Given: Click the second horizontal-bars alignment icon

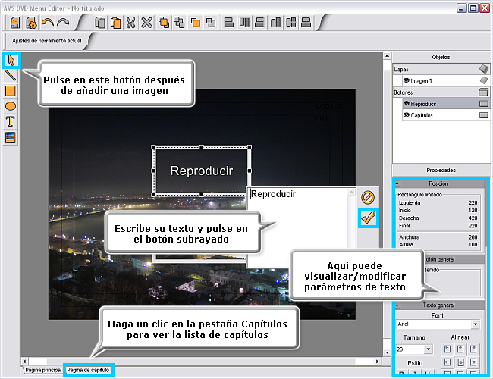Looking at the screenshot, I should pos(259,22).
